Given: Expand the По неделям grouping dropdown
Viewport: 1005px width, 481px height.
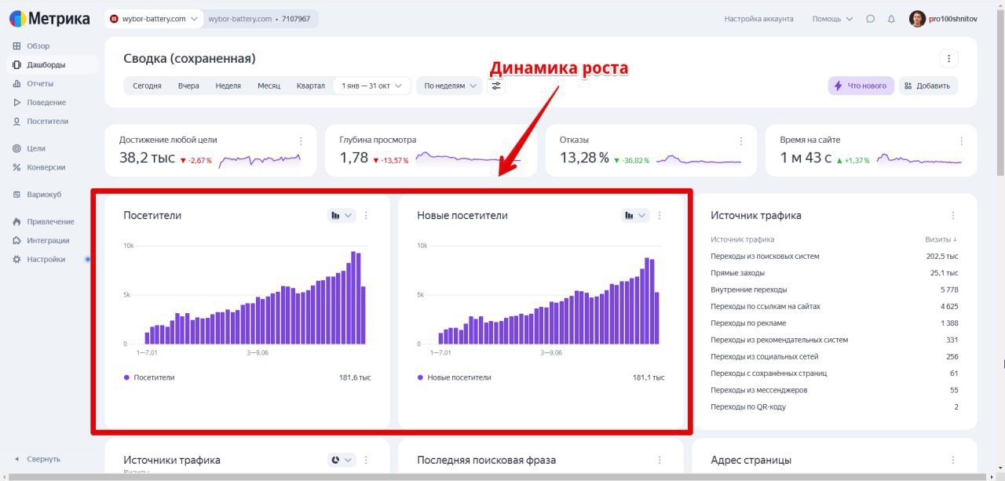Looking at the screenshot, I should (449, 86).
